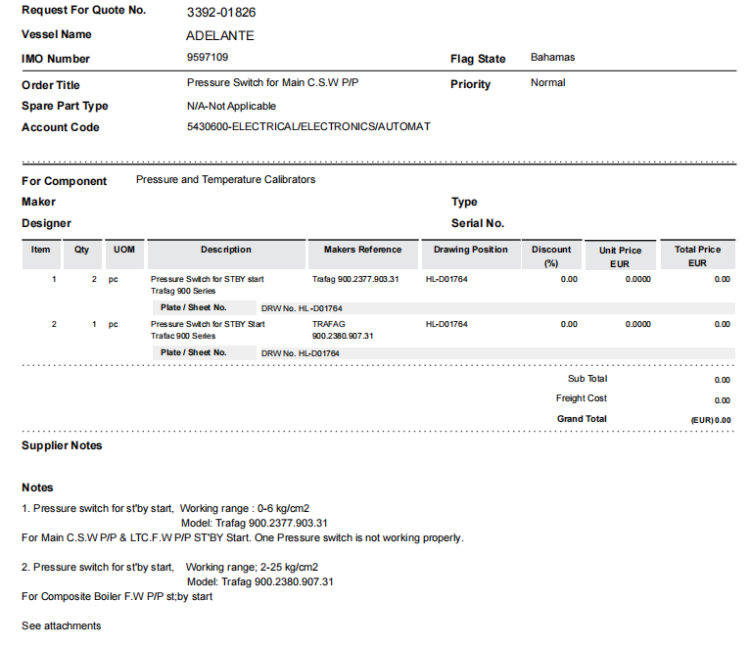Click the Flag State value Bahamas
This screenshot has width=751, height=647.
tap(552, 58)
